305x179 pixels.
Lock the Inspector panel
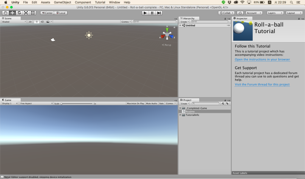point(299,18)
